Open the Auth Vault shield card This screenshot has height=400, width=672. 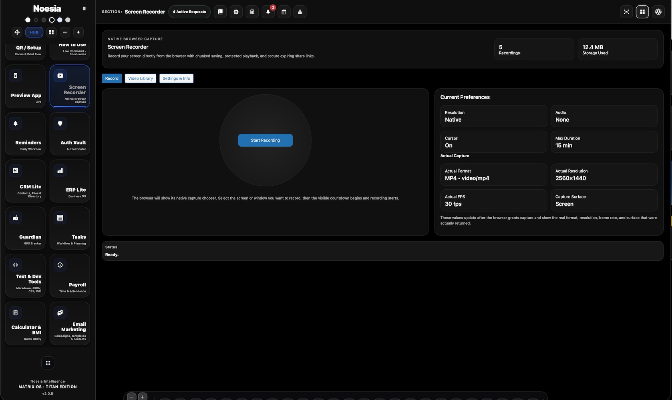[70, 134]
